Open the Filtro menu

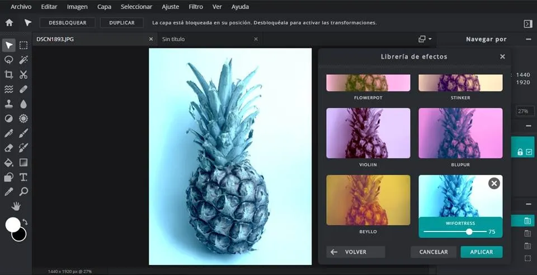pos(196,7)
